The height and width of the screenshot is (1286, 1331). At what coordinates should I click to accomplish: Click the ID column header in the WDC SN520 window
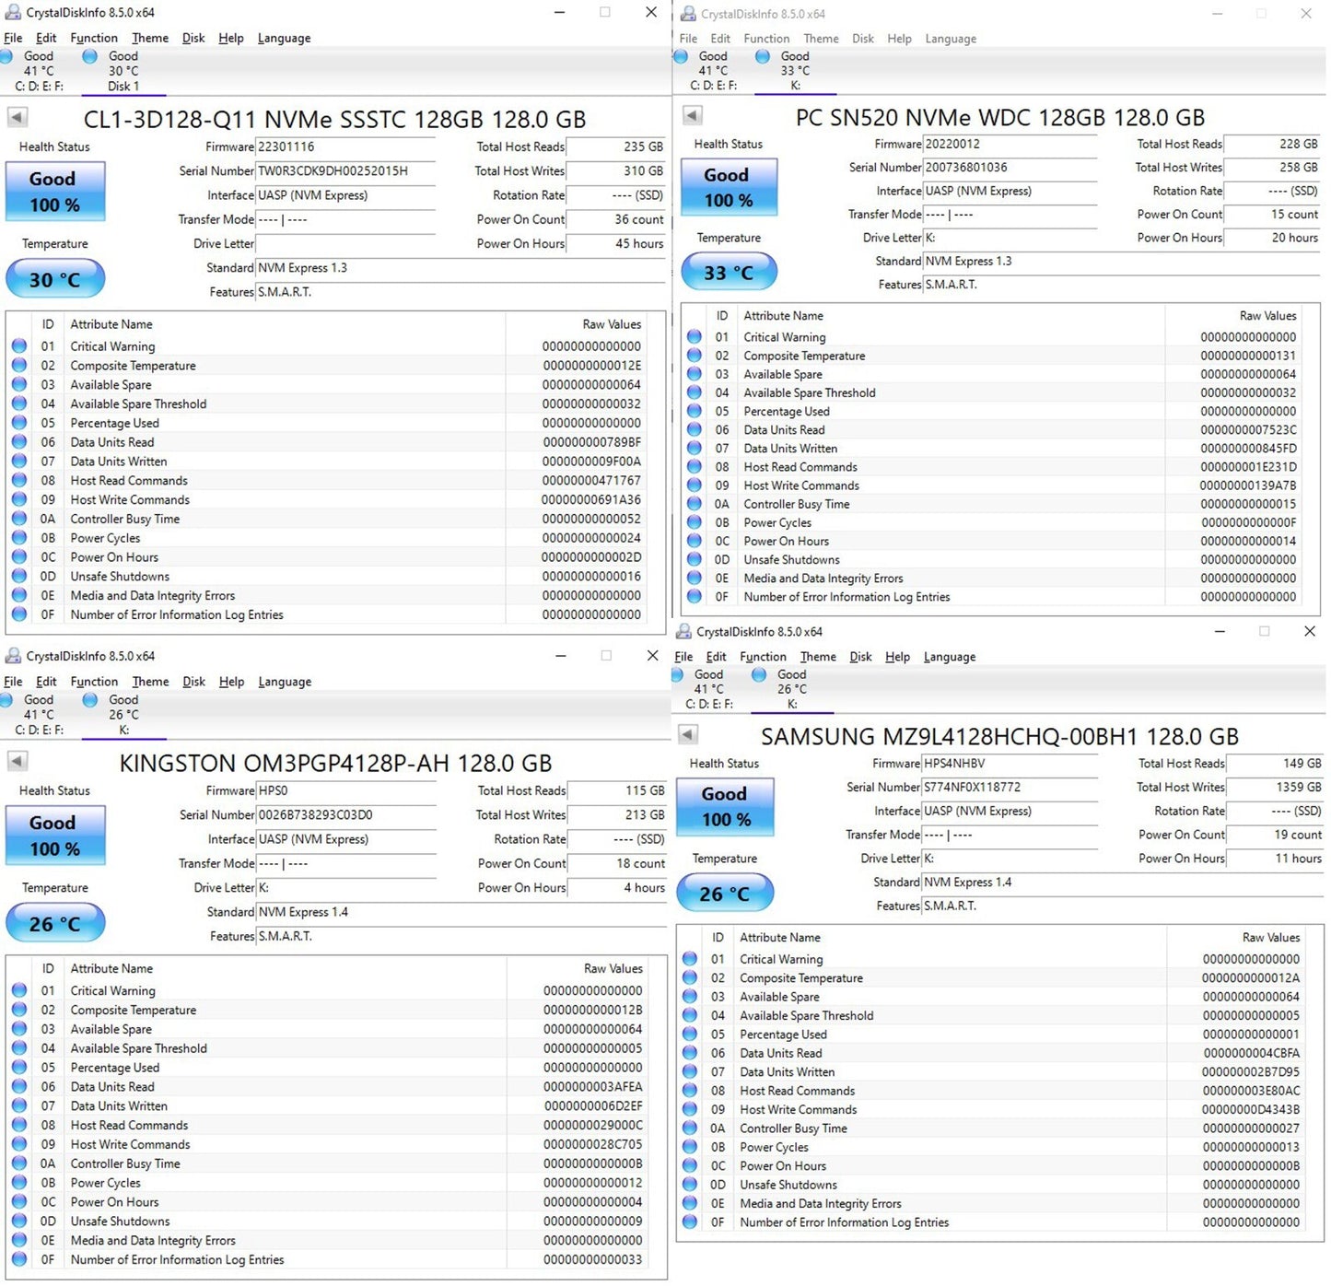tap(722, 315)
